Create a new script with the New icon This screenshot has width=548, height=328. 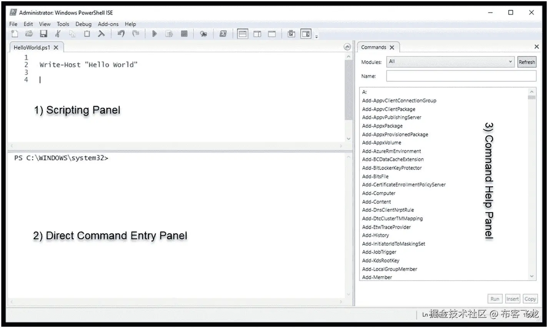coord(15,34)
